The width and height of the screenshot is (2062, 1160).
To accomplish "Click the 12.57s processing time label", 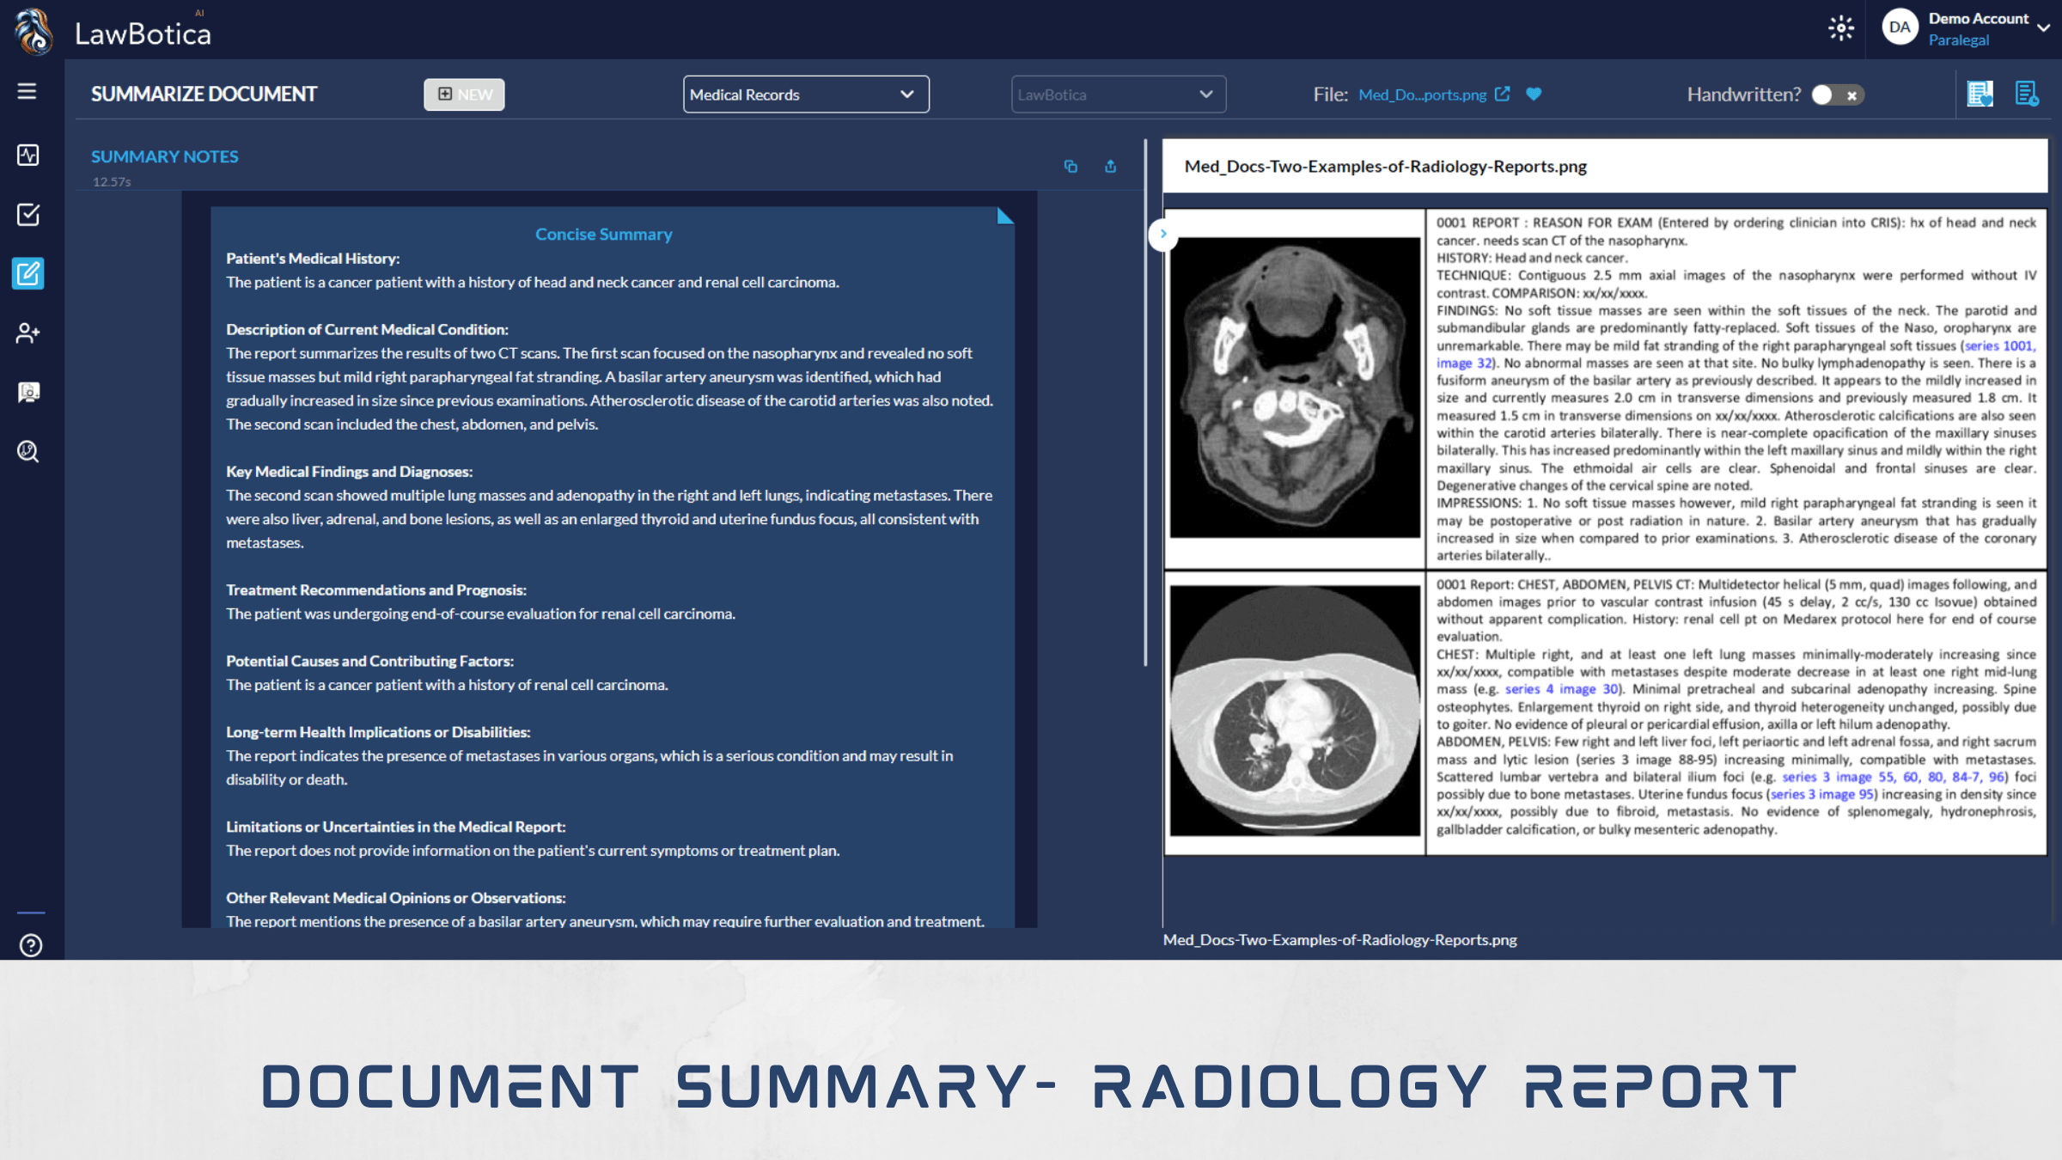I will coord(112,182).
